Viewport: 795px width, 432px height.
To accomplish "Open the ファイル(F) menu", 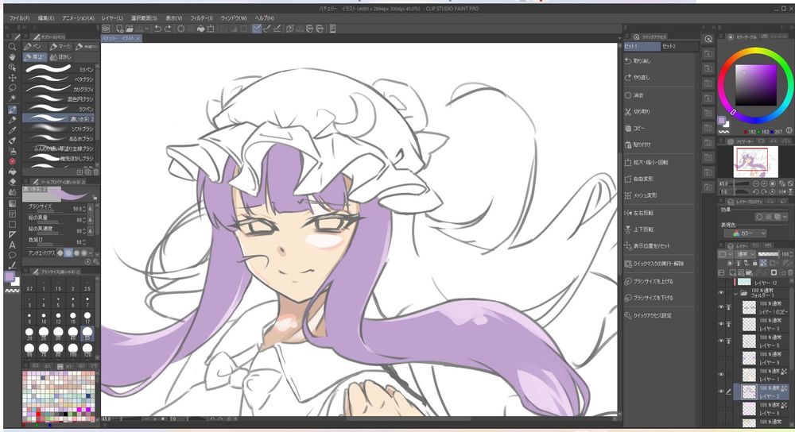I will 20,17.
